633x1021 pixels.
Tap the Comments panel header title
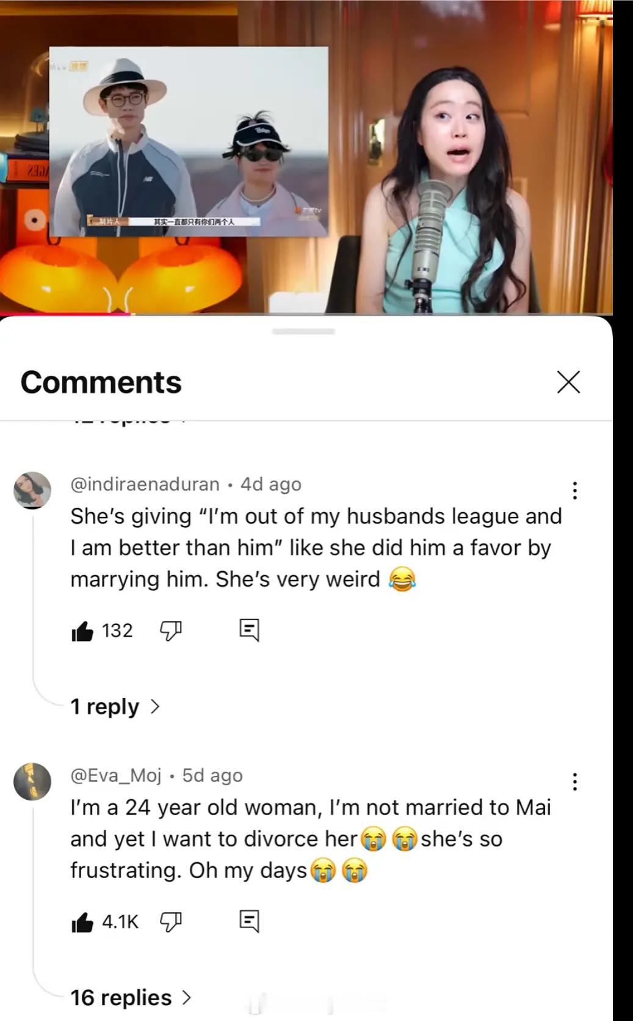pyautogui.click(x=101, y=382)
